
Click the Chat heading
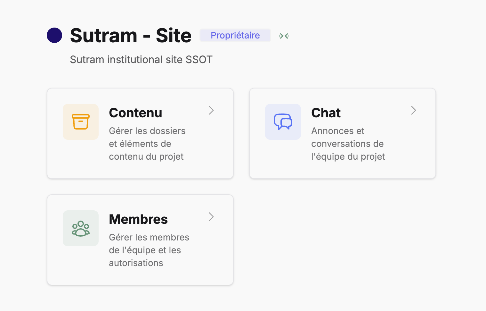coord(326,113)
